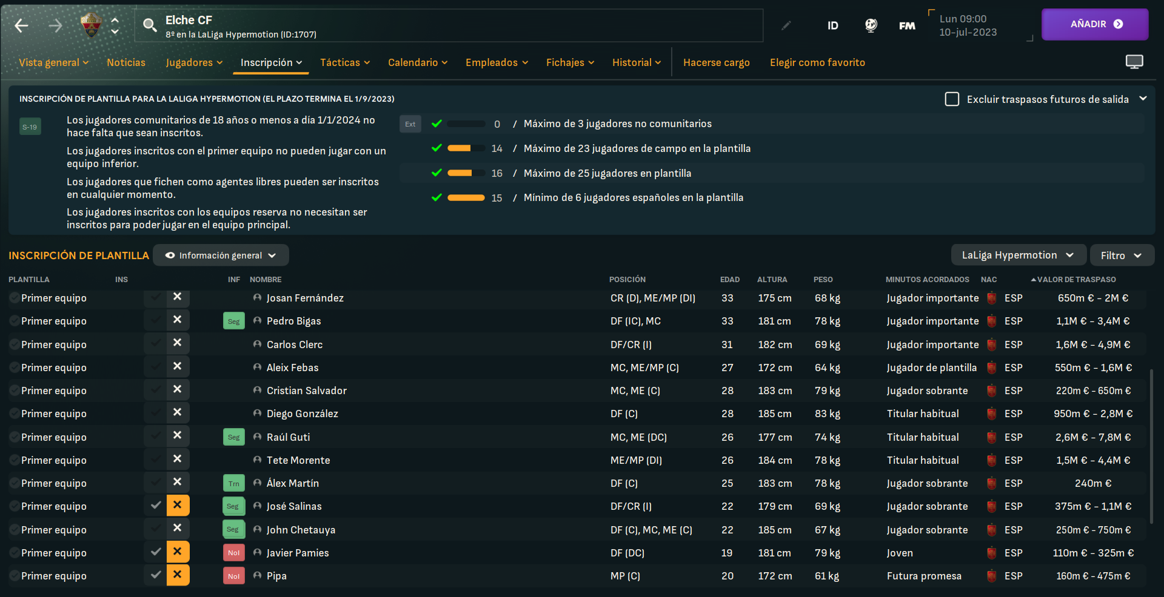Click the Elche CF search field
The image size is (1164, 597).
click(x=449, y=25)
